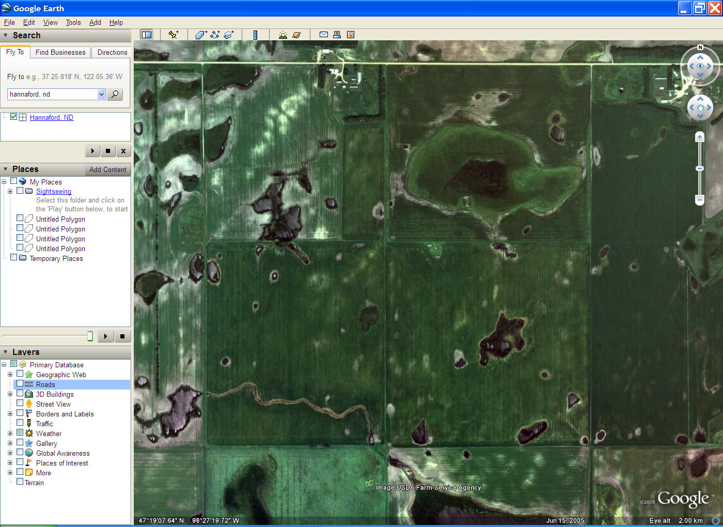723x527 pixels.
Task: Open the Help menu
Action: click(116, 22)
